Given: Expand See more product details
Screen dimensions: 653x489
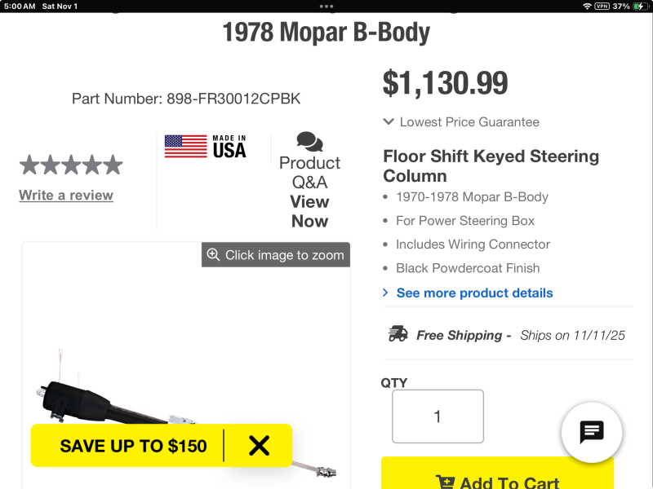Looking at the screenshot, I should click(474, 293).
